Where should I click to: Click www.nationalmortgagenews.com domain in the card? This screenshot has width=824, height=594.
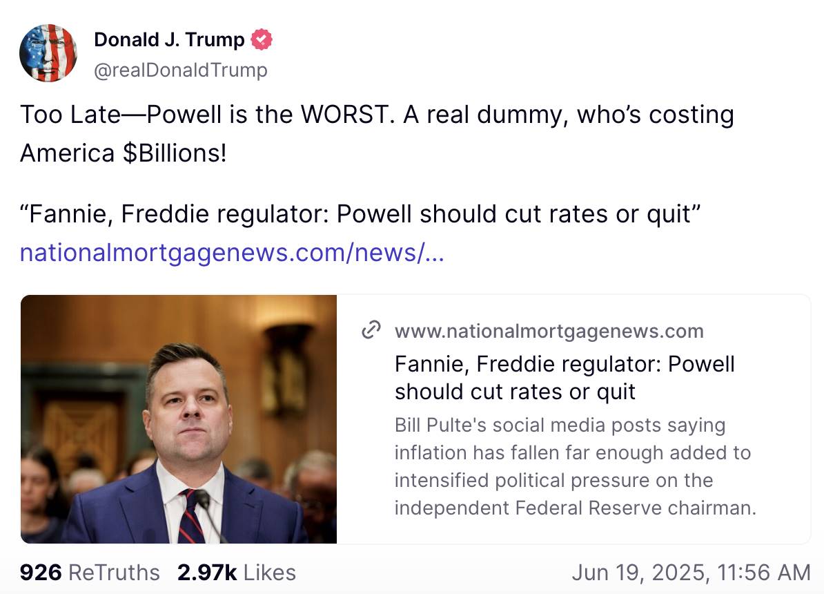click(549, 331)
